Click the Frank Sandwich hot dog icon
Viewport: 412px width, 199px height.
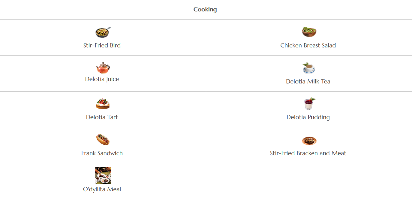103,140
